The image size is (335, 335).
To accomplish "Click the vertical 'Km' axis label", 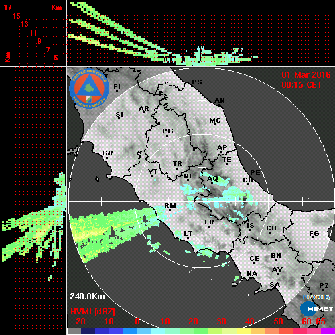I will 7,57.
